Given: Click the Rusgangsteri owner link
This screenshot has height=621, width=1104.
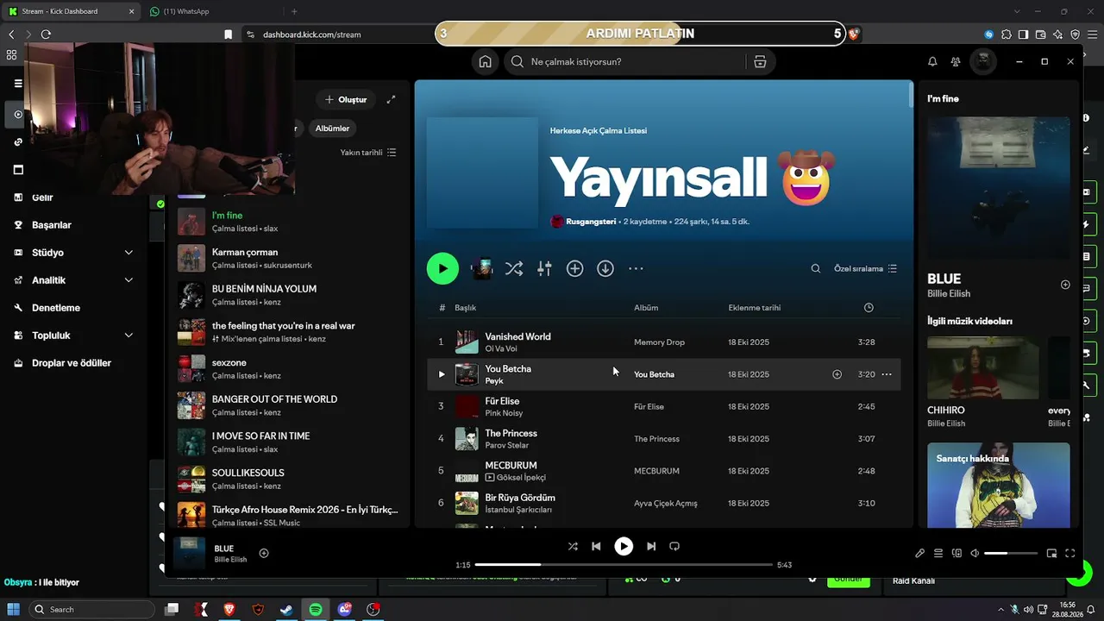Looking at the screenshot, I should pos(591,222).
